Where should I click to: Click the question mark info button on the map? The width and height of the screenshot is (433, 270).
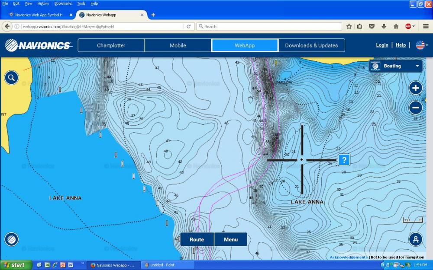[x=344, y=160]
